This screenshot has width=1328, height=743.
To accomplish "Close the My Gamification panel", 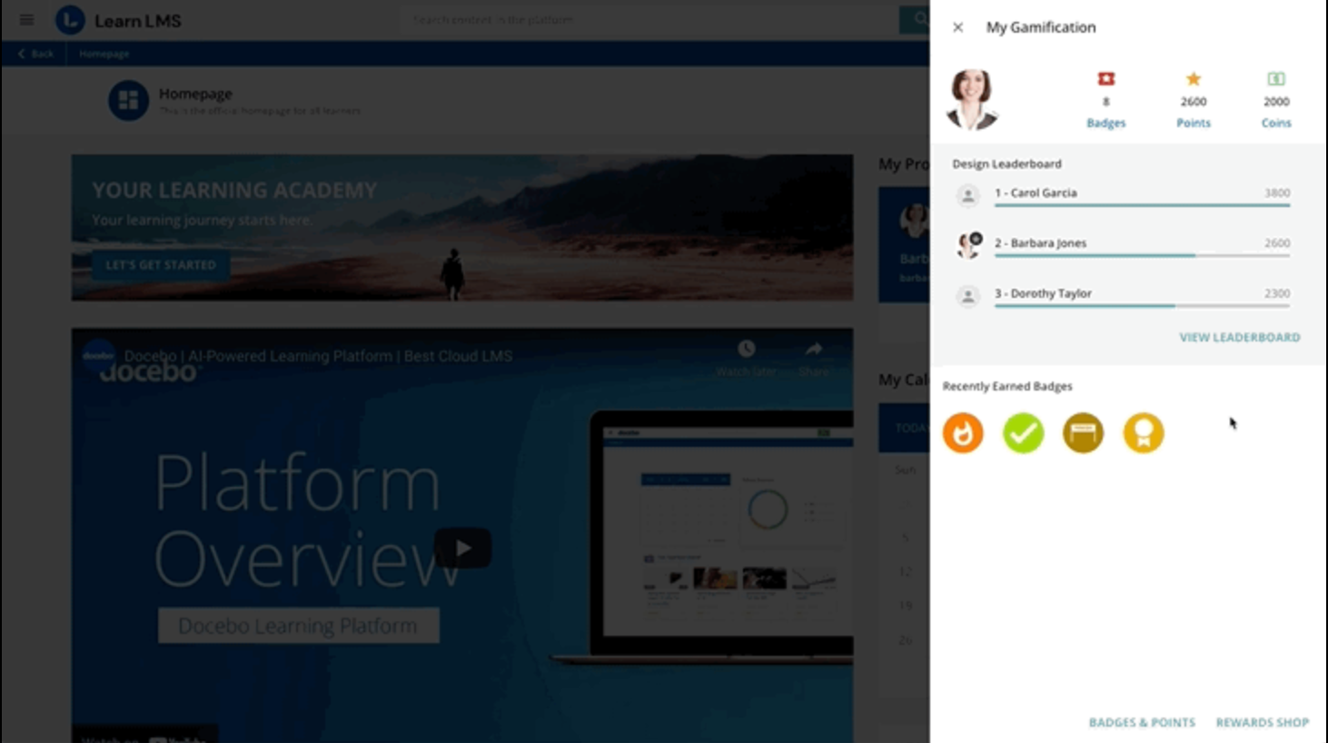I will pos(957,27).
